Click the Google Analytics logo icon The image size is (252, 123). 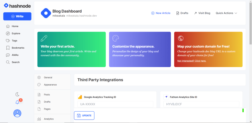click(x=80, y=97)
